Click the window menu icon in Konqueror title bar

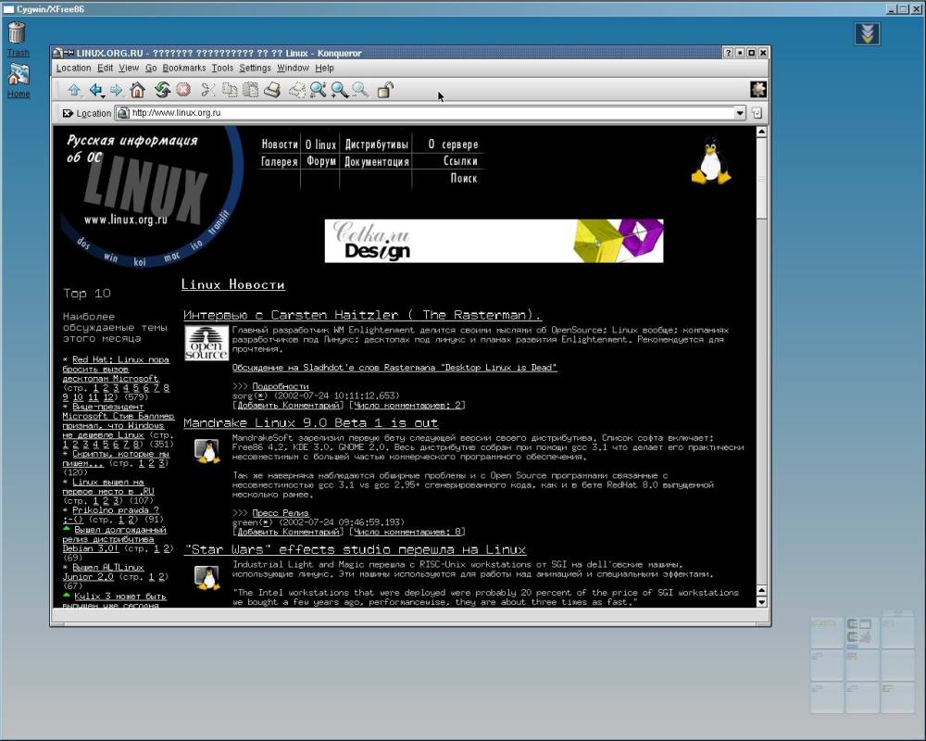click(x=57, y=53)
